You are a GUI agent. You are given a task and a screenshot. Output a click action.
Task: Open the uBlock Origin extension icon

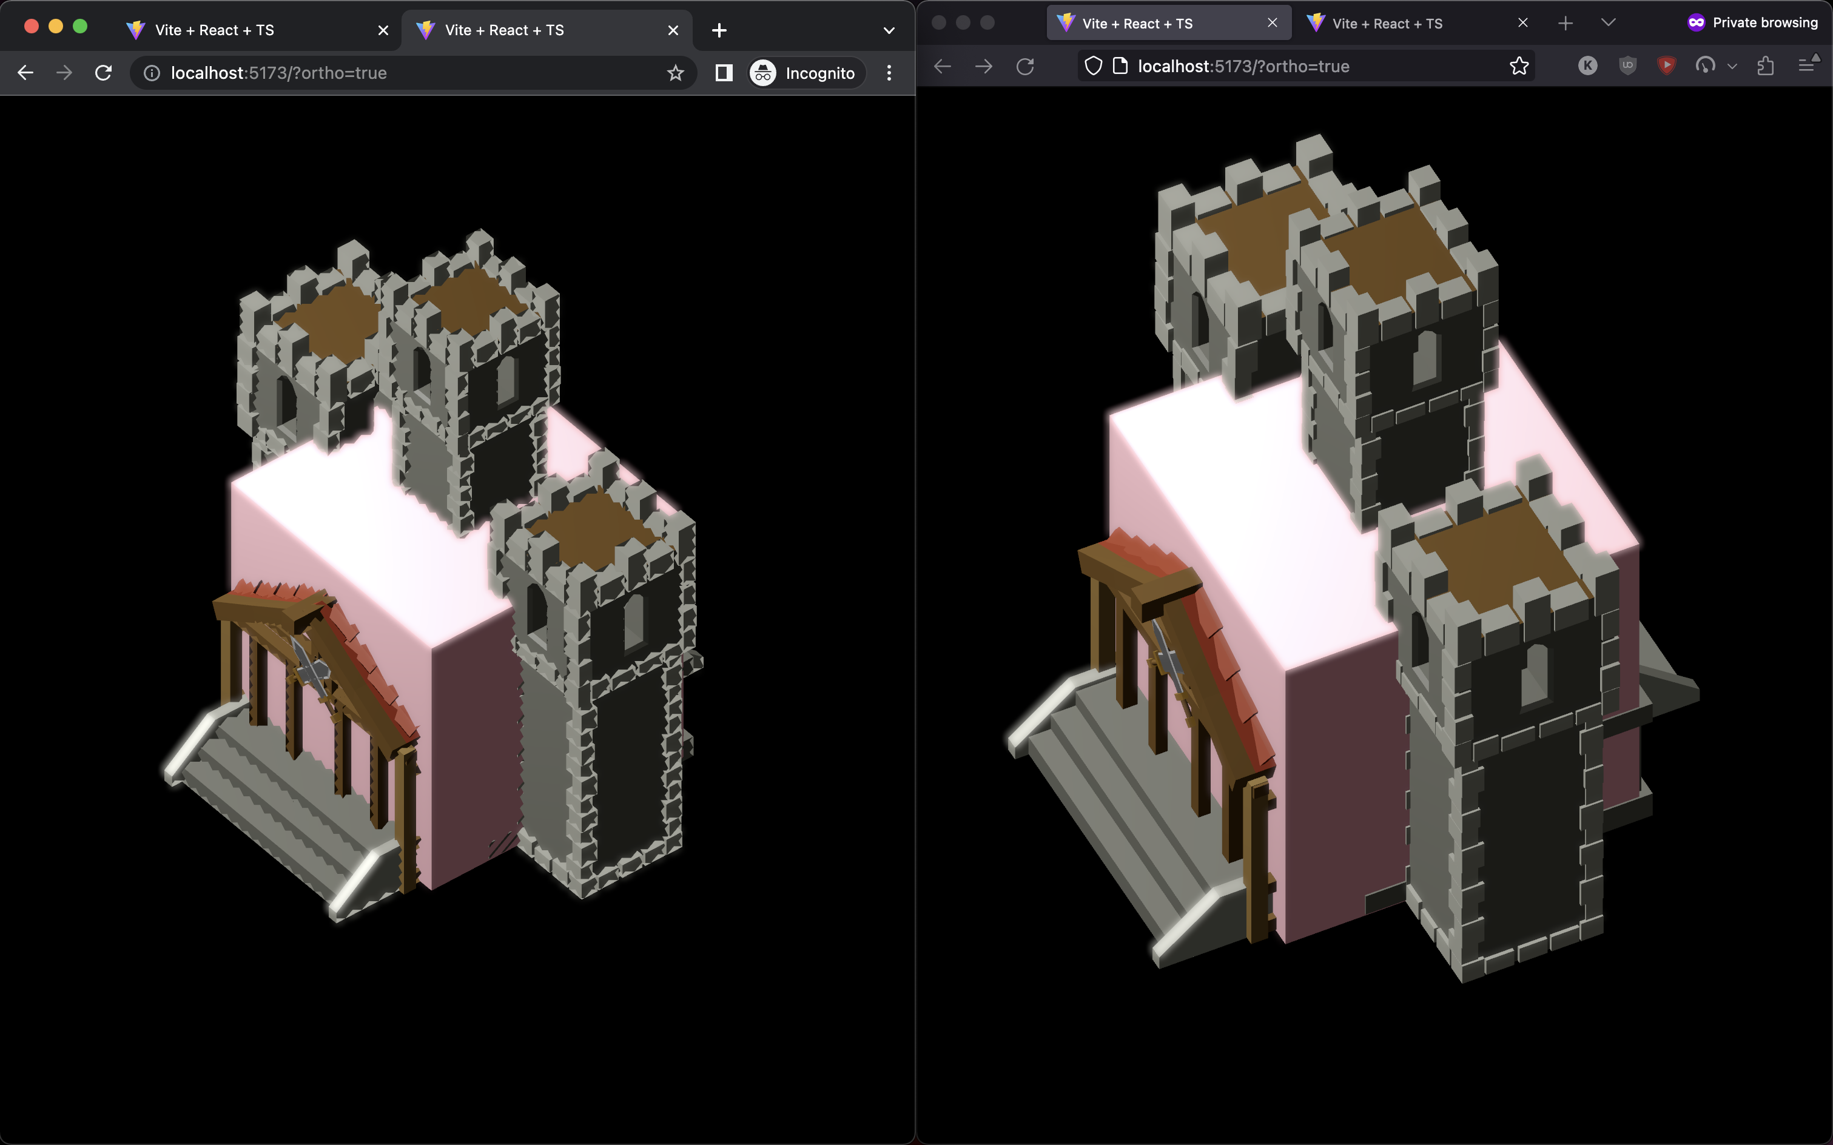[1629, 66]
